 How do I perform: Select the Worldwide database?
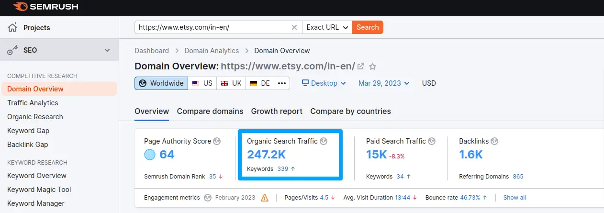click(x=161, y=83)
